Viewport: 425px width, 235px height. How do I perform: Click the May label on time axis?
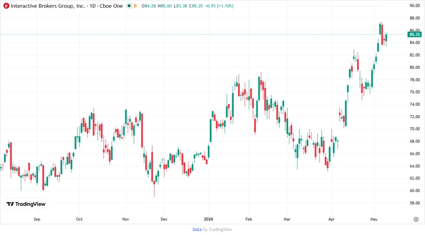374,219
